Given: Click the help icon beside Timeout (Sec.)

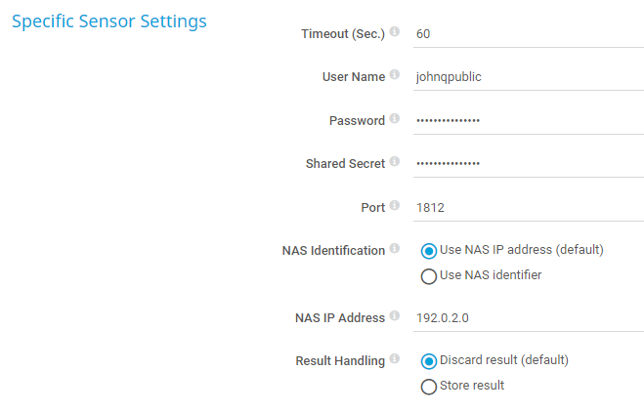Looking at the screenshot, I should point(395,32).
